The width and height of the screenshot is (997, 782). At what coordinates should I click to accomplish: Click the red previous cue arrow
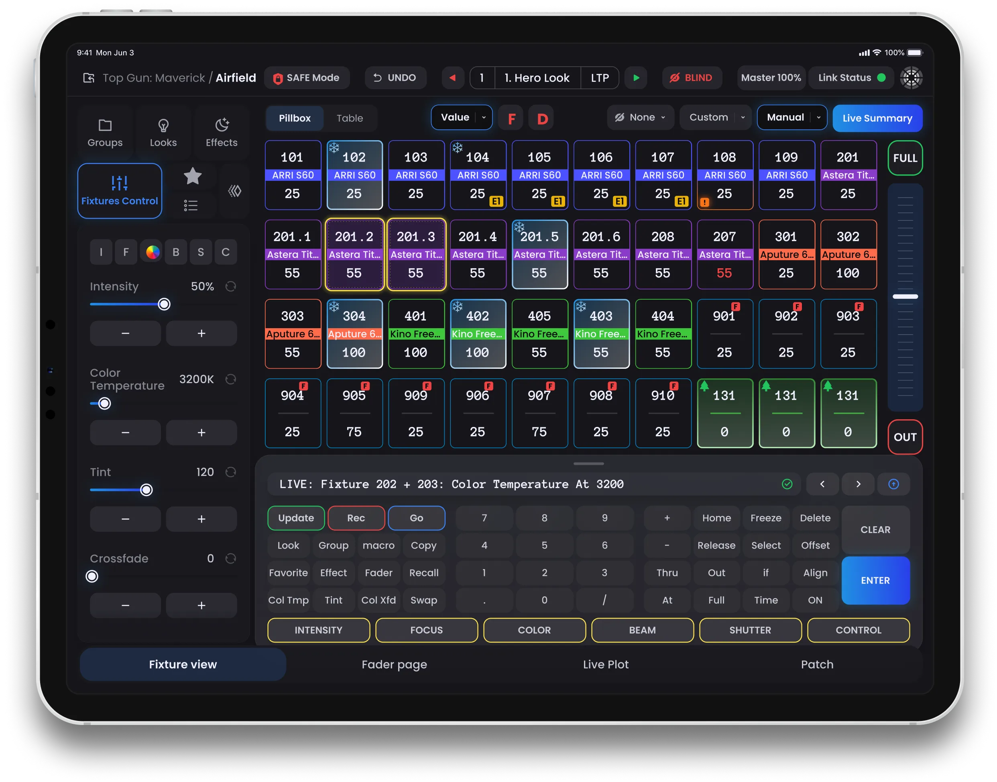point(452,78)
